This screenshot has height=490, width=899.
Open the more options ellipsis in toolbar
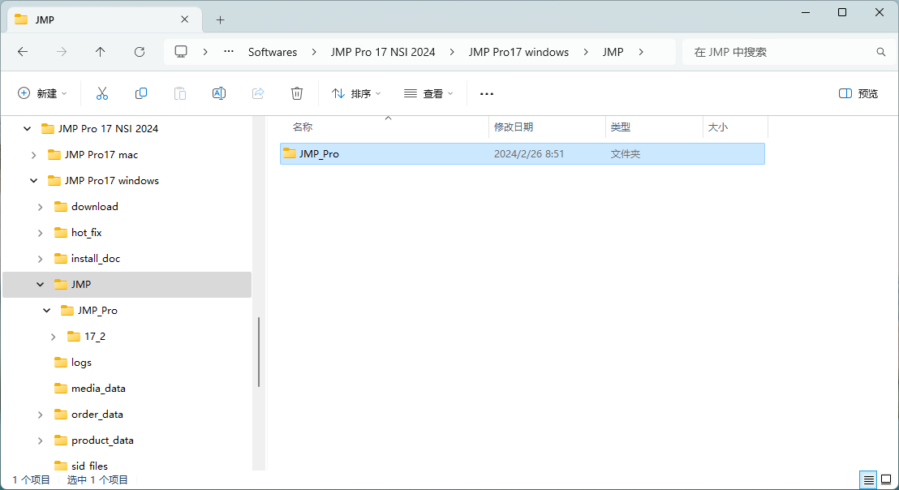point(487,94)
